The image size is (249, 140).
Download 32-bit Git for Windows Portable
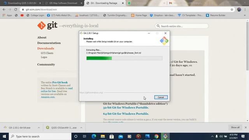126,107
